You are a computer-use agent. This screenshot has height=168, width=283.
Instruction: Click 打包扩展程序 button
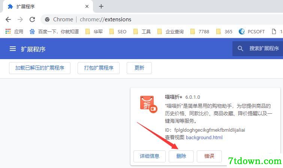click(x=99, y=68)
